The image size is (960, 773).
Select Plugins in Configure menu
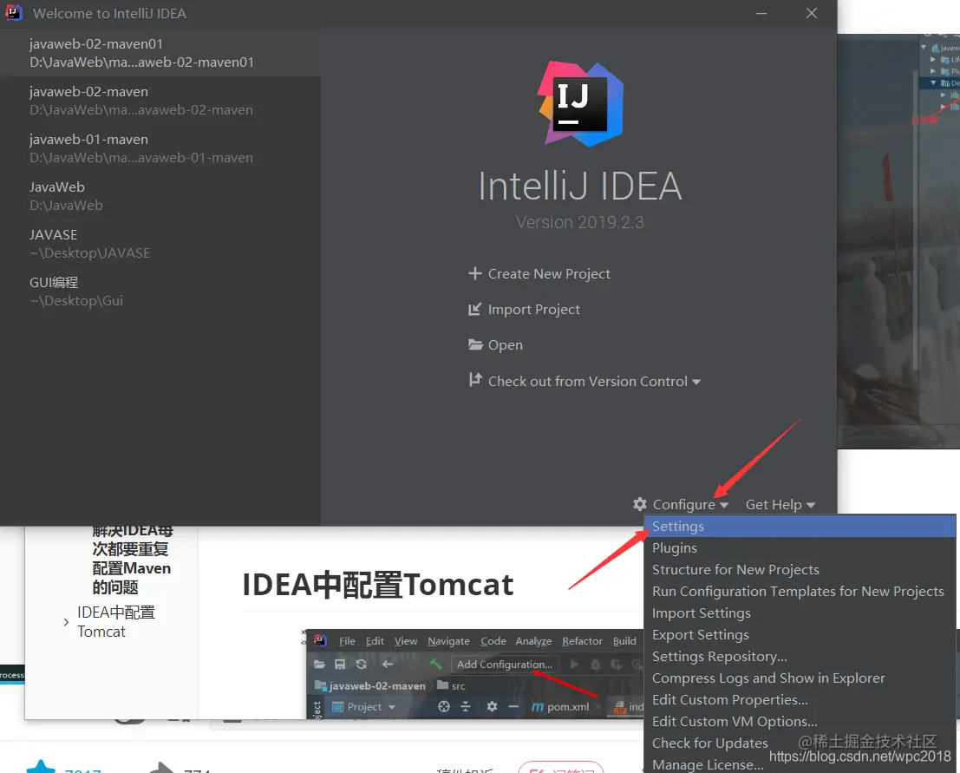pos(800,547)
